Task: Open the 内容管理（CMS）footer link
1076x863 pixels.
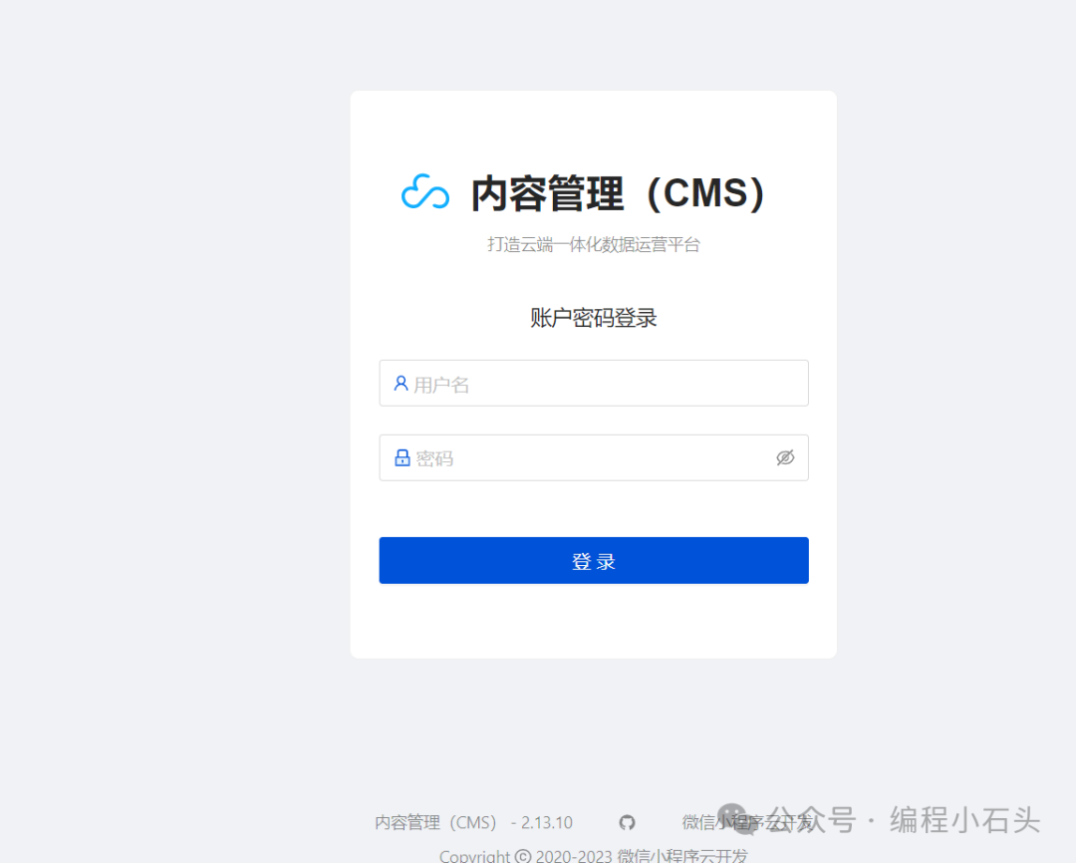Action: 435,822
